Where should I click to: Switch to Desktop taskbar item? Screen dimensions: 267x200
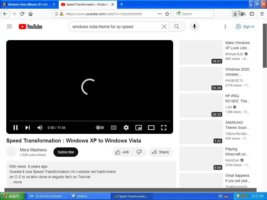[90, 196]
